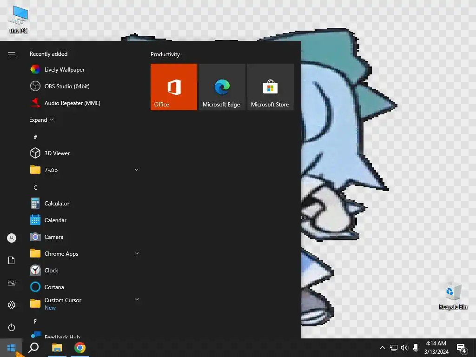Open the Action Center notifications icon

461,348
